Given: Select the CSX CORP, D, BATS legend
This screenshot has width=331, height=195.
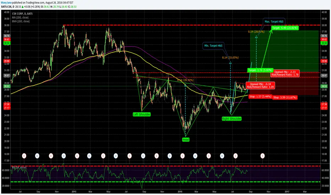Looking at the screenshot, I should point(22,14).
